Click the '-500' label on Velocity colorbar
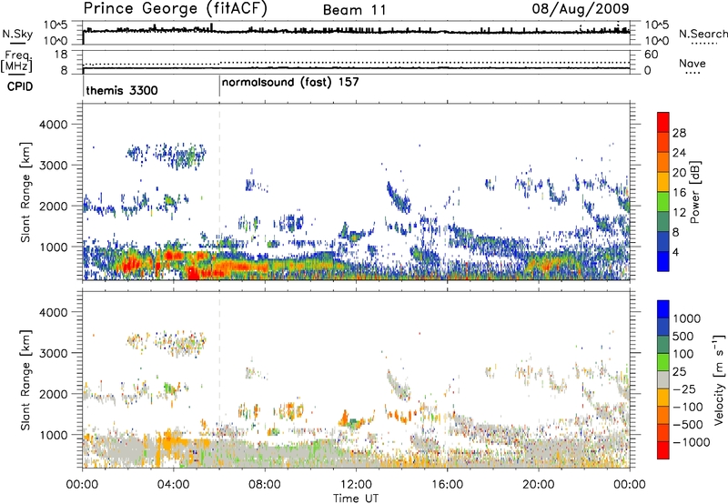This screenshot has height=504, width=728. tap(687, 424)
